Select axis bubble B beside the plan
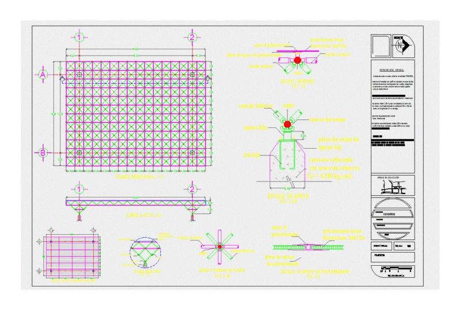The height and width of the screenshot is (310, 460). 43,153
